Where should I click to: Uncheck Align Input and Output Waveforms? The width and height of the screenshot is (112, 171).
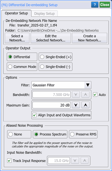pyautogui.click(x=35, y=115)
